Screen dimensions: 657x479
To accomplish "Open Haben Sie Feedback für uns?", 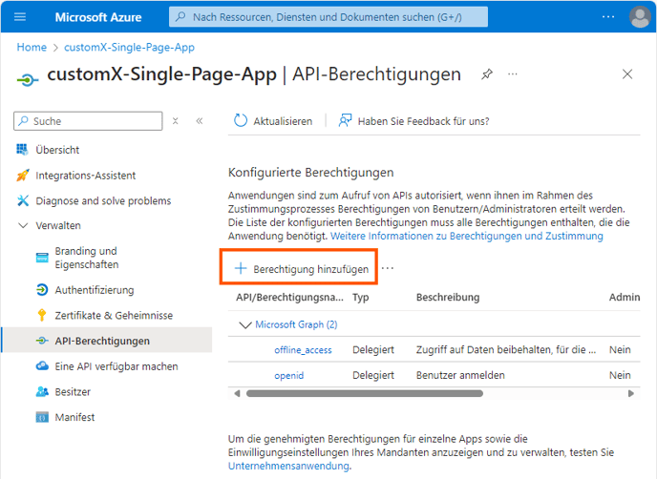I will tap(423, 121).
